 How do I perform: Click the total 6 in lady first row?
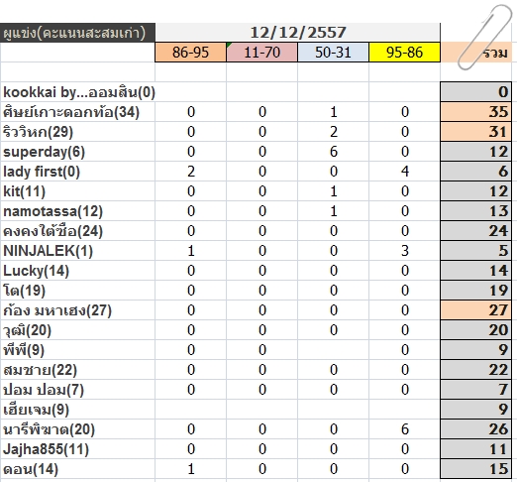[476, 172]
